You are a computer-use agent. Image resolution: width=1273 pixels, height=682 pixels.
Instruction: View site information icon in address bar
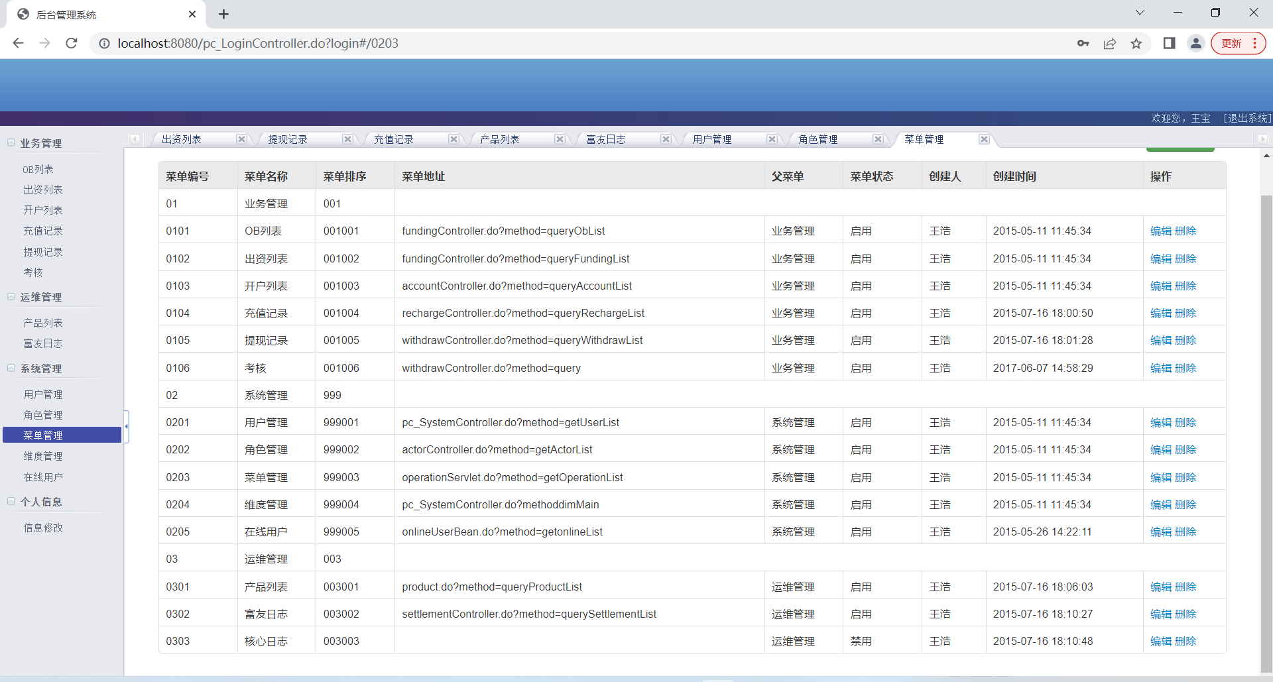104,43
